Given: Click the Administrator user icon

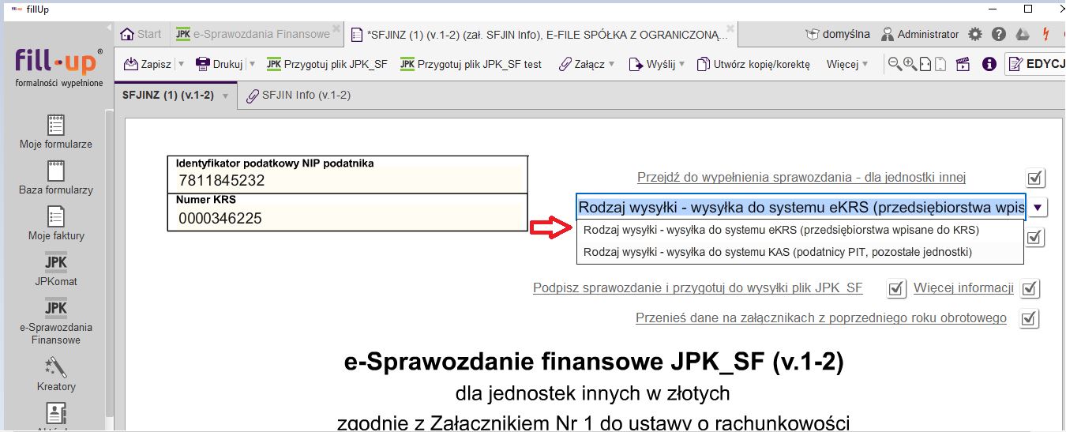Looking at the screenshot, I should coord(888,34).
